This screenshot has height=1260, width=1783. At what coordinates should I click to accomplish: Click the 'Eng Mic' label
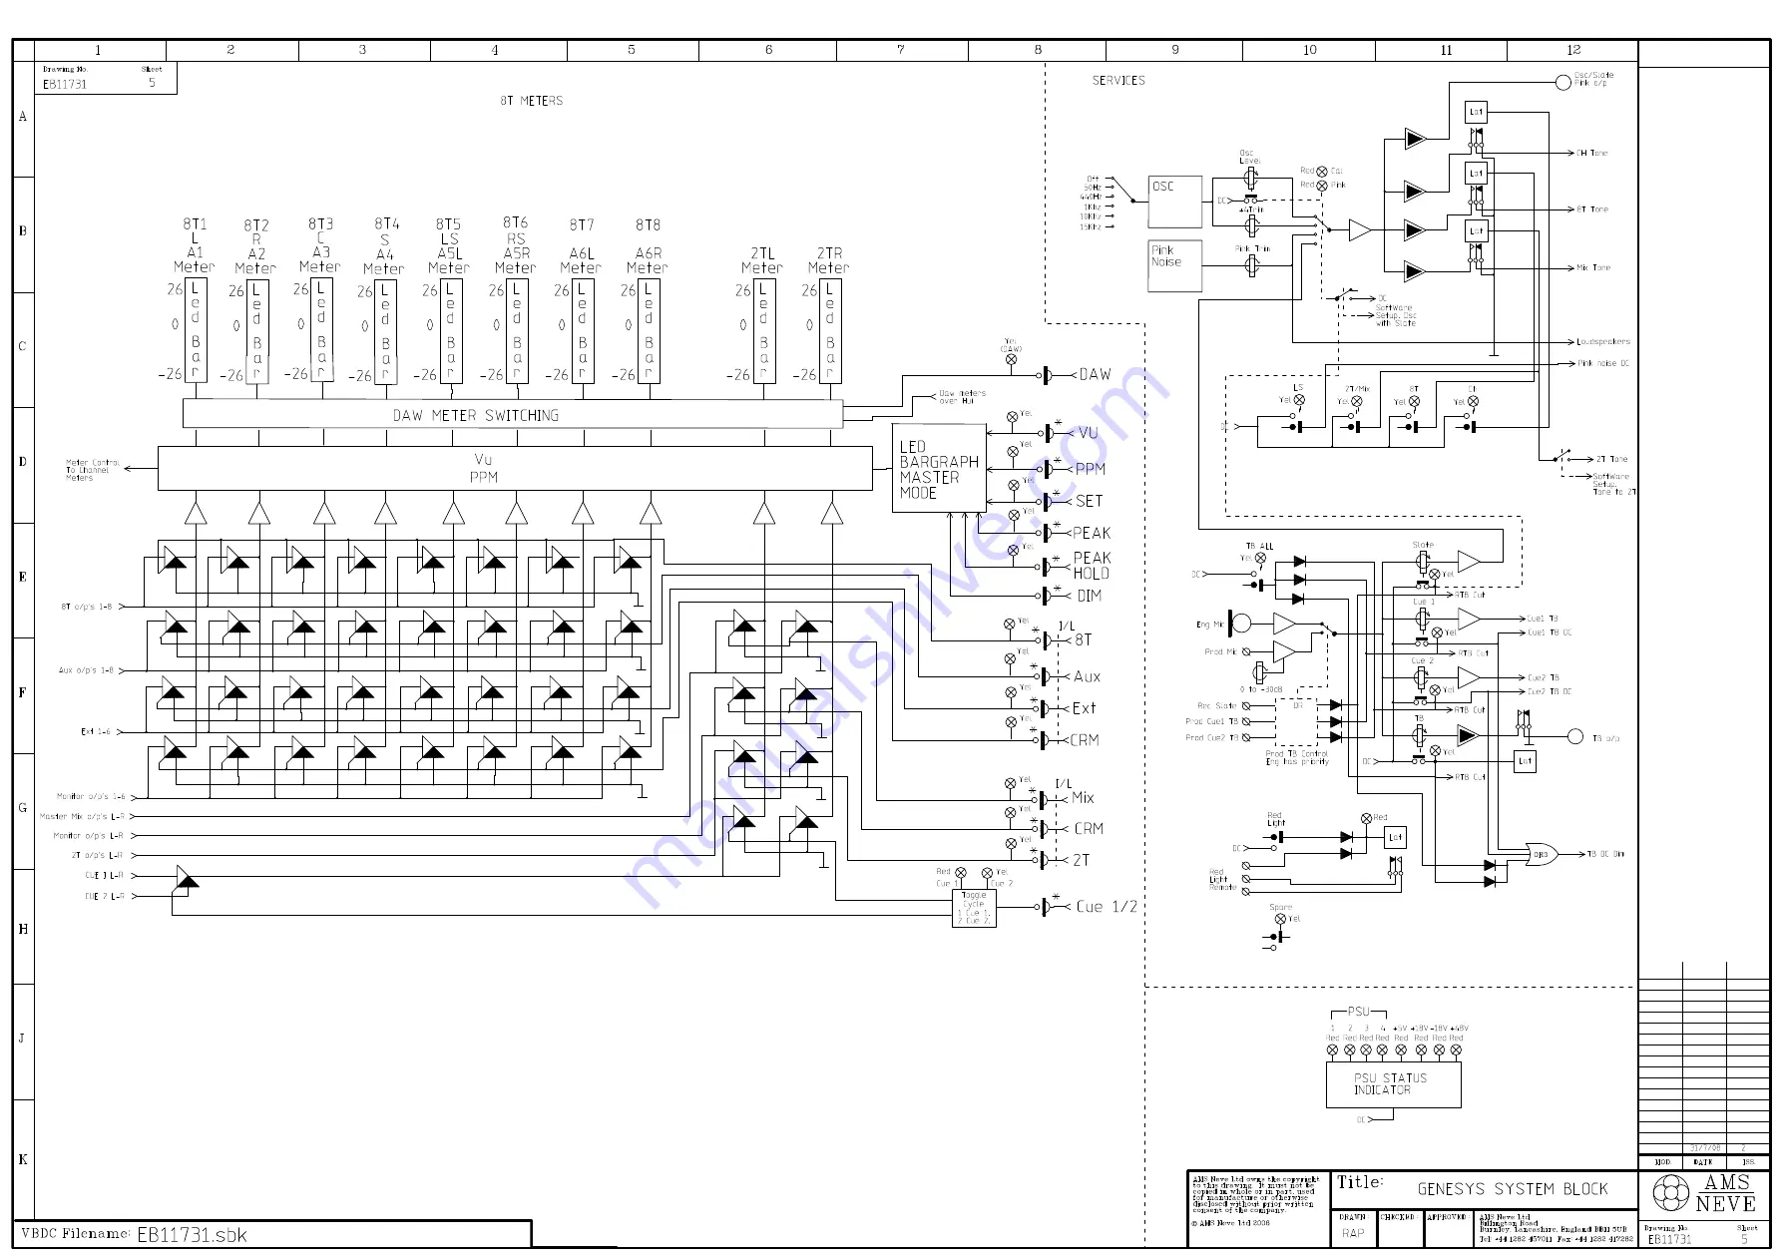tap(1209, 625)
